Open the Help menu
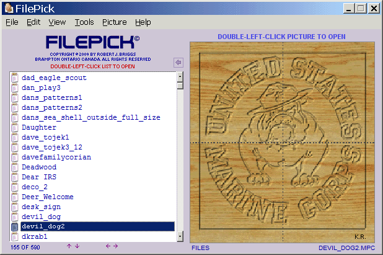The height and width of the screenshot is (255, 383). point(143,22)
